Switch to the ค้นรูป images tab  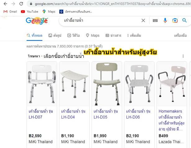[55, 35]
